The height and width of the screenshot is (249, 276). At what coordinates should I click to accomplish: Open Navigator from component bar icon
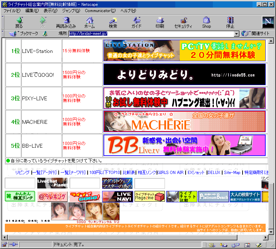click(212, 245)
